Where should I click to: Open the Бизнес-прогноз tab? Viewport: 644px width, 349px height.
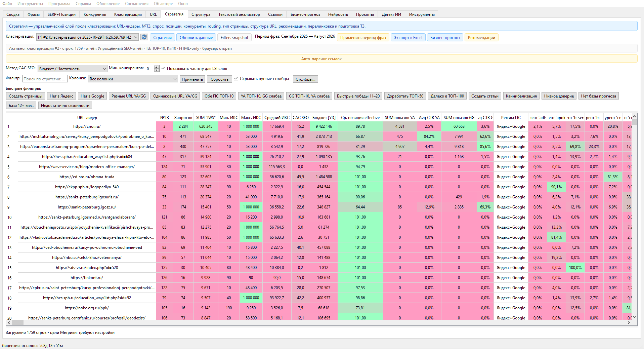click(x=305, y=14)
